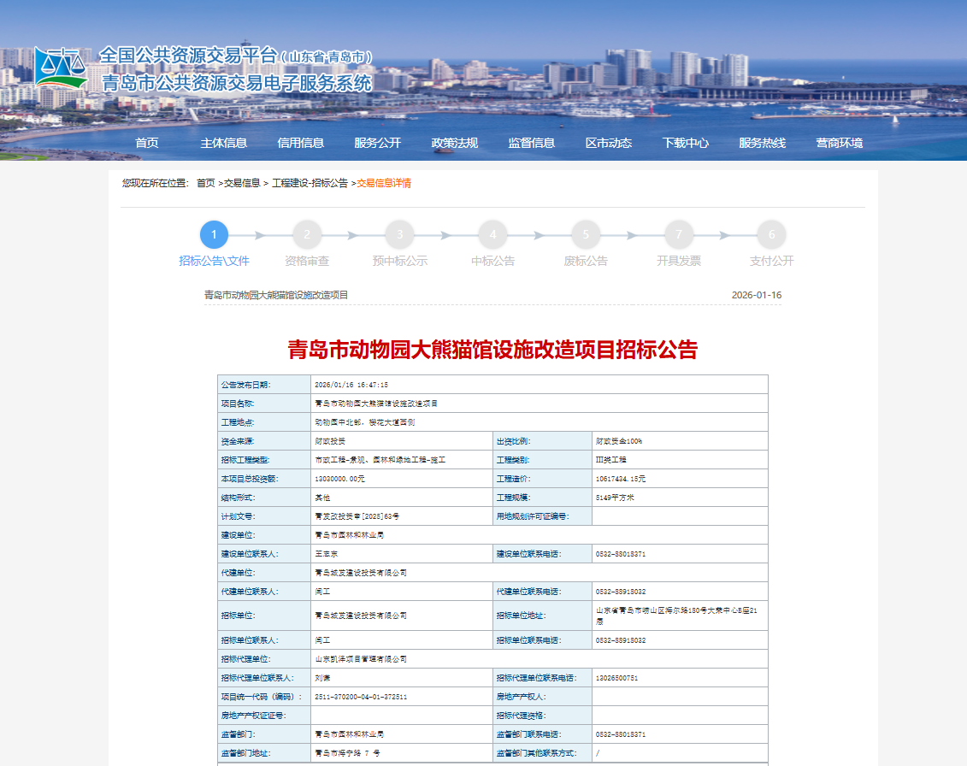Open 工程建设-招标公告 breadcrumb link

pyautogui.click(x=310, y=184)
